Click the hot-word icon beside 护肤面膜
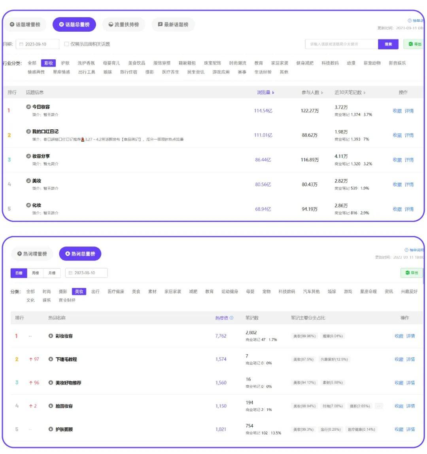This screenshot has height=454, width=427. [x=51, y=429]
